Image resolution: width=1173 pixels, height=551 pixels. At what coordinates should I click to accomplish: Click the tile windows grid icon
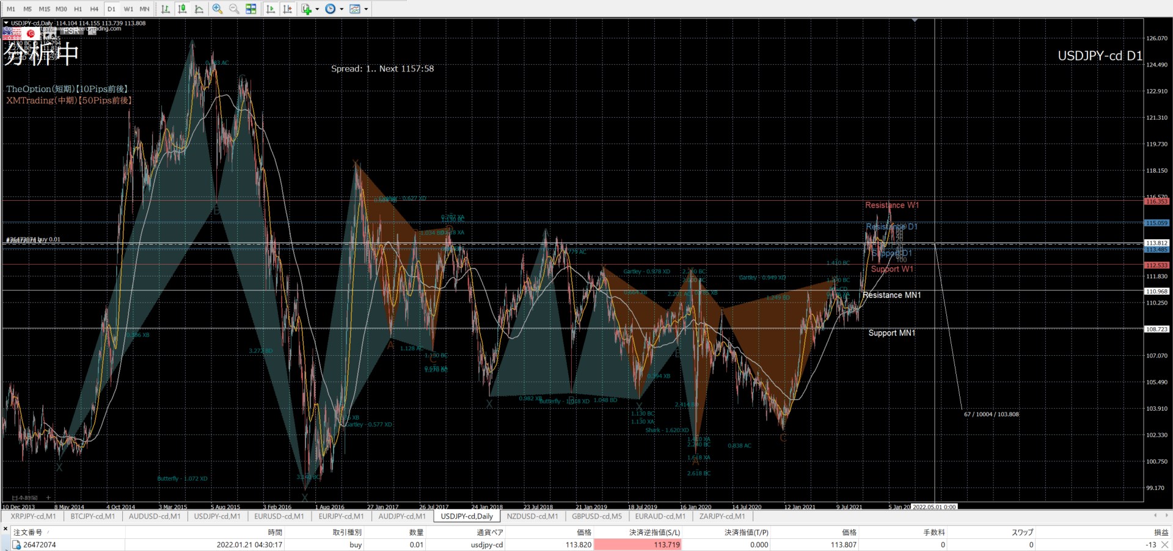[x=251, y=9]
